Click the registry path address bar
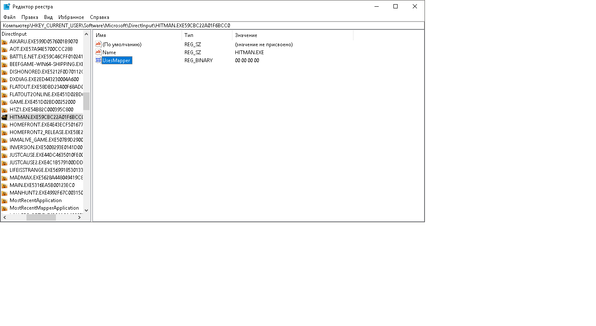The image size is (596, 326). coord(212,26)
